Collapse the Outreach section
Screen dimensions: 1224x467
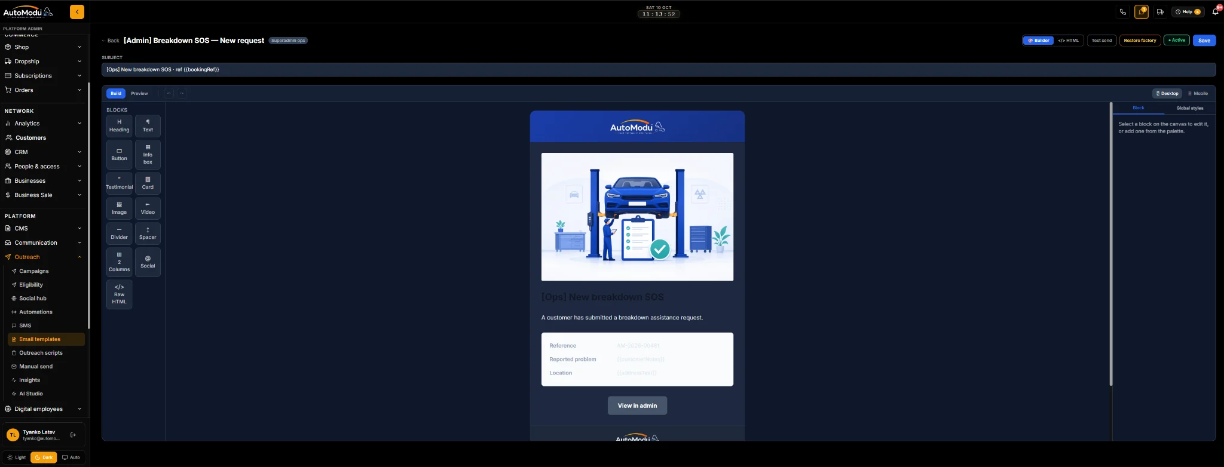coord(43,257)
